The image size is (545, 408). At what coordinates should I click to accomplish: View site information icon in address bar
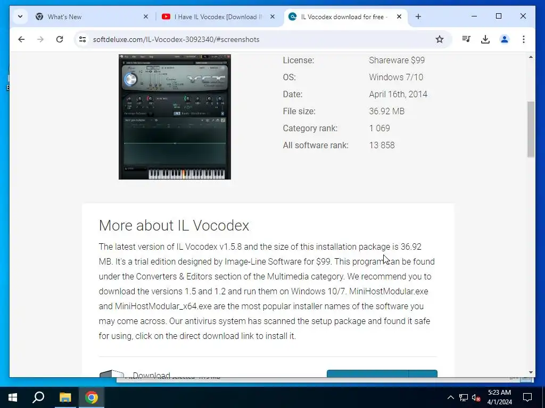(82, 39)
